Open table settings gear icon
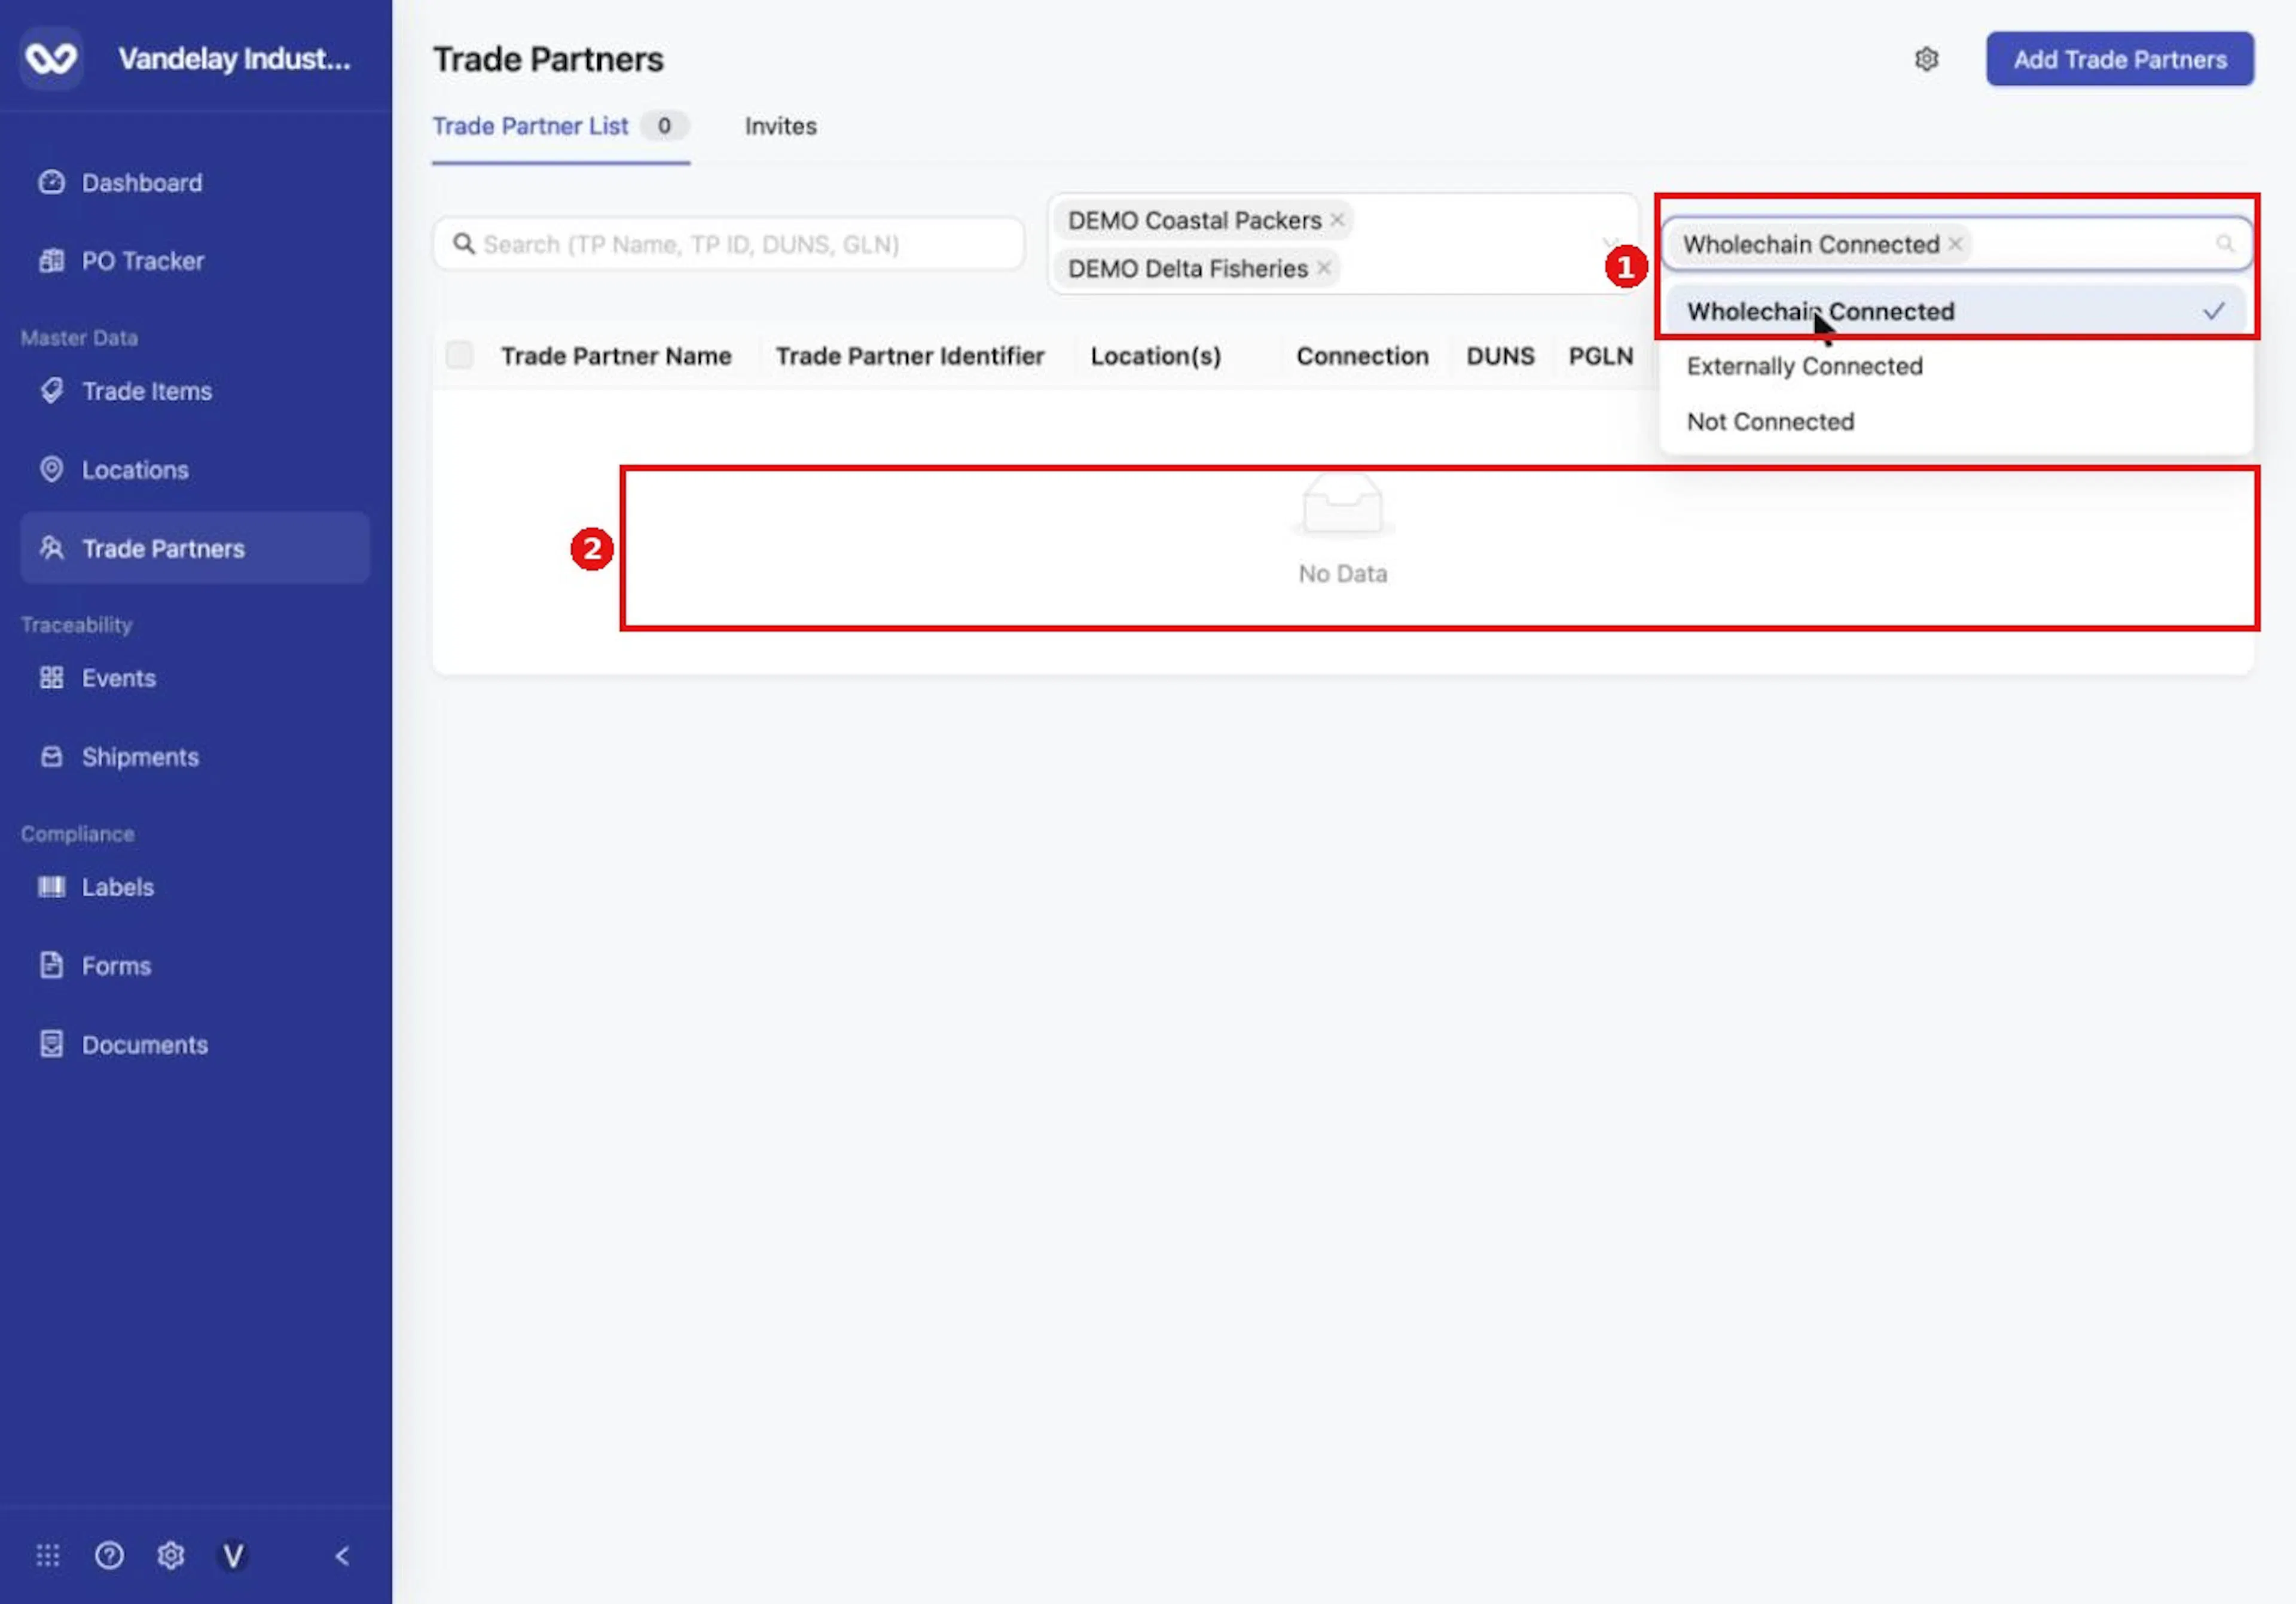Viewport: 2296px width, 1604px height. coord(1926,59)
